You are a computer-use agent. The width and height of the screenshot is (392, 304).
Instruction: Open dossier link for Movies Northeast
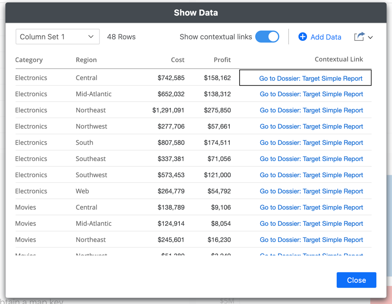click(311, 240)
